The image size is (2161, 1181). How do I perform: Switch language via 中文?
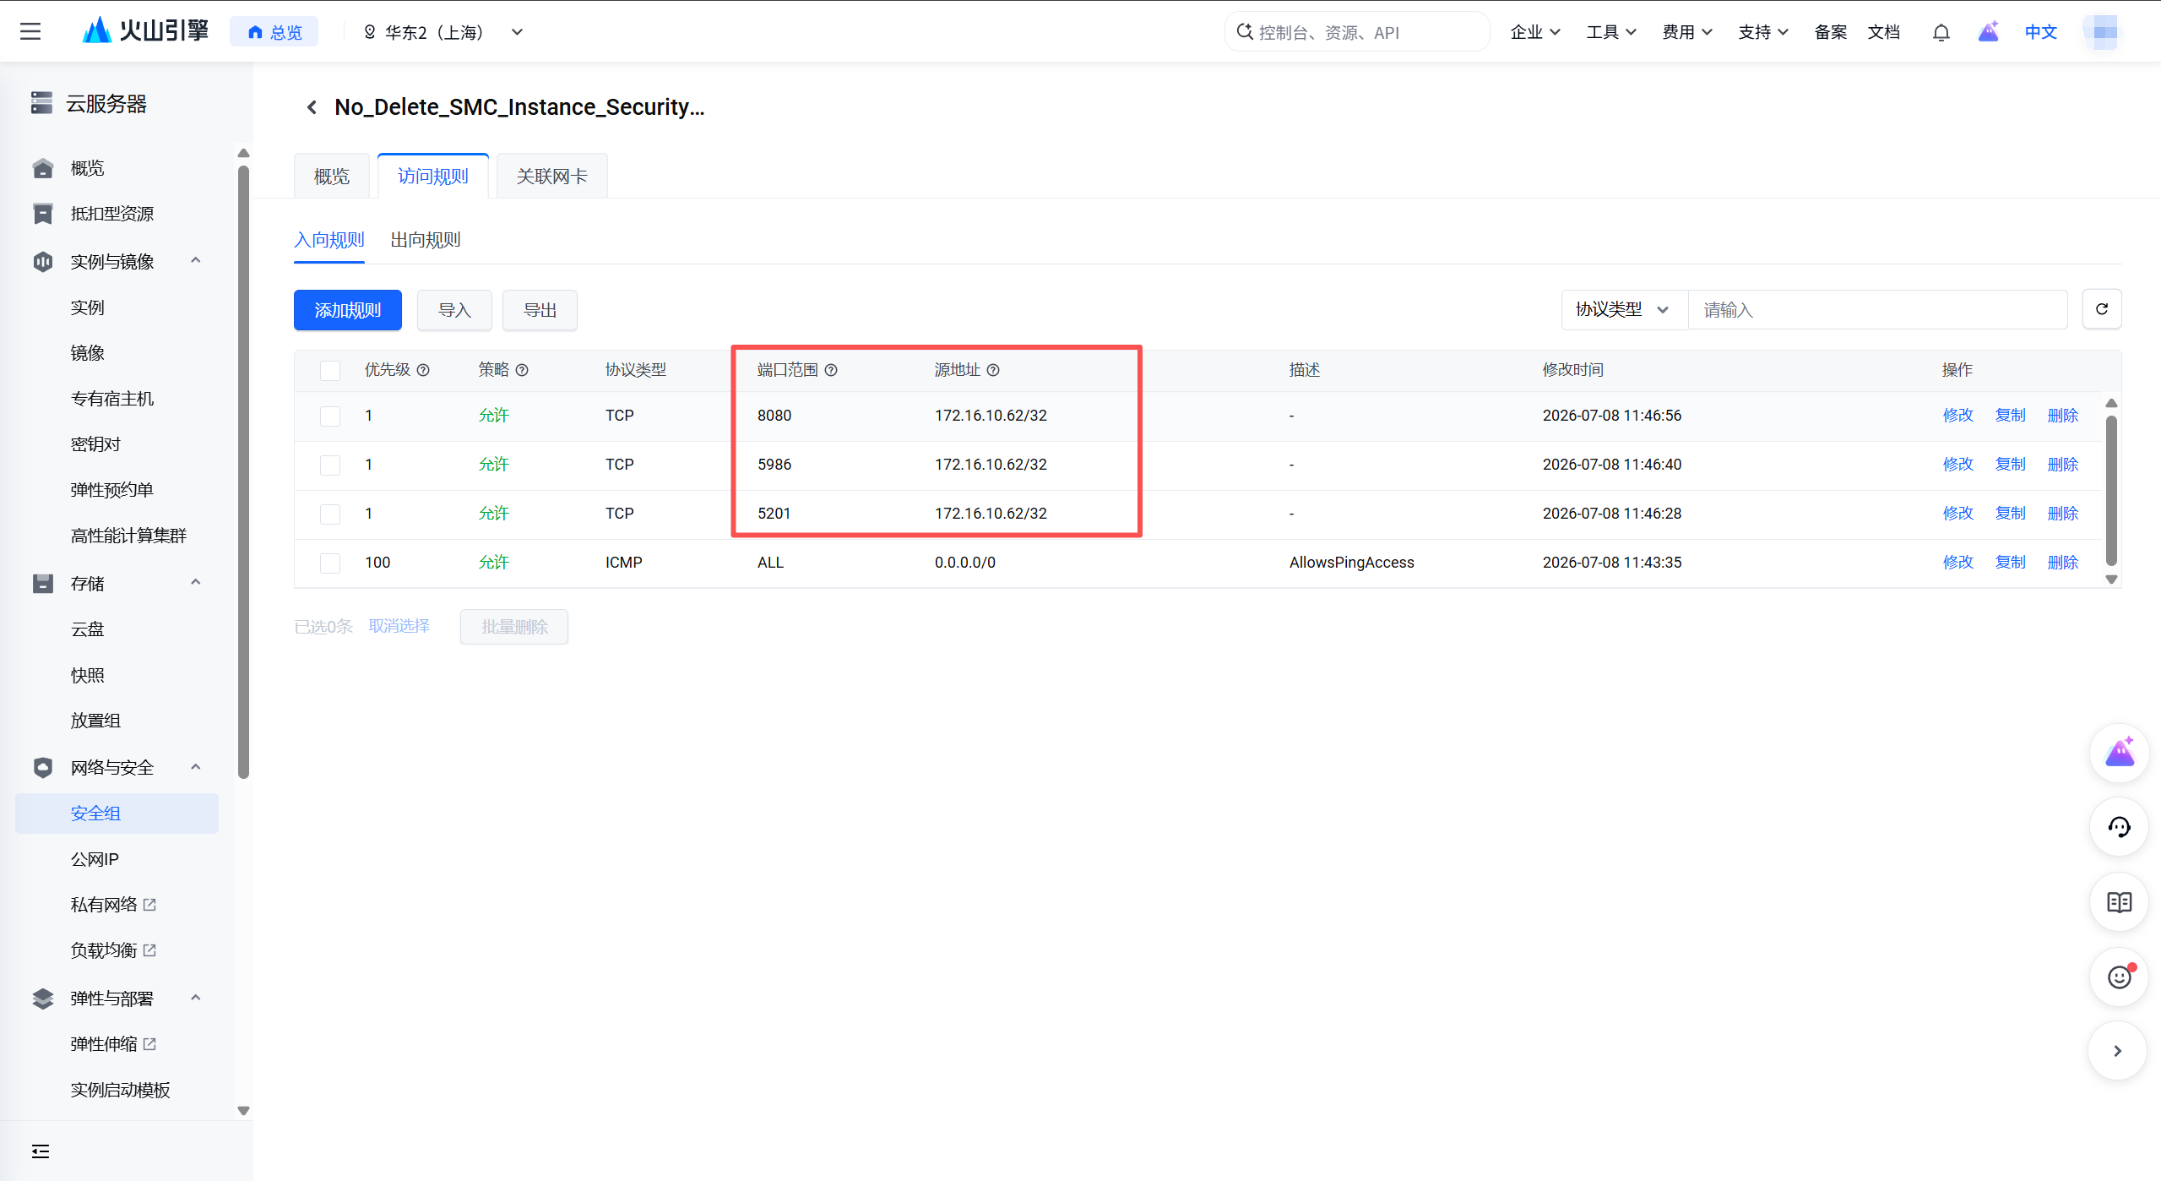pyautogui.click(x=2040, y=32)
